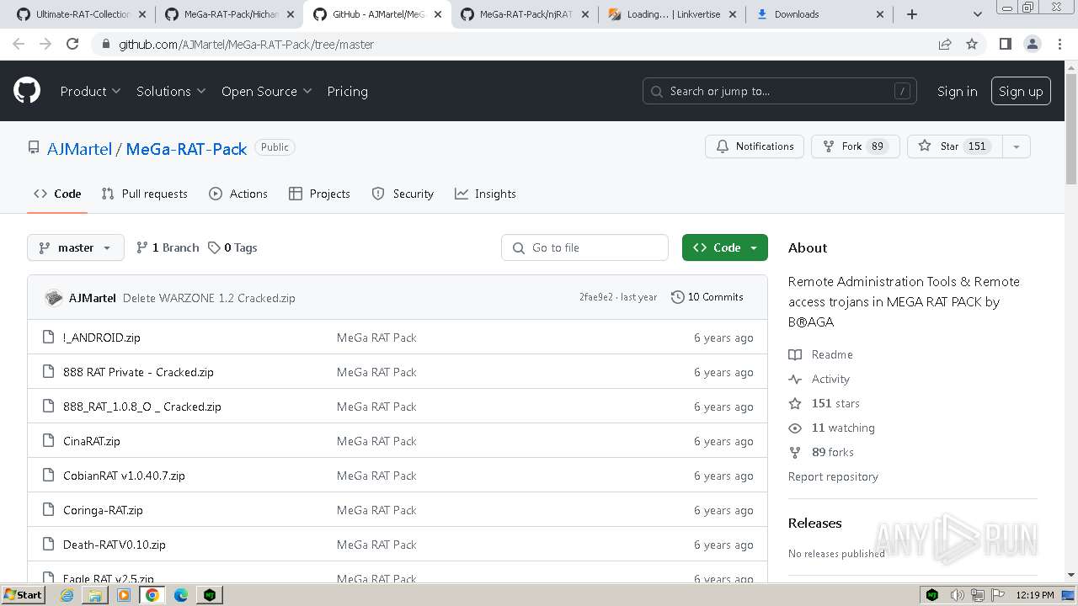Image resolution: width=1078 pixels, height=606 pixels.
Task: Fork the repository with Fork button
Action: 856,146
